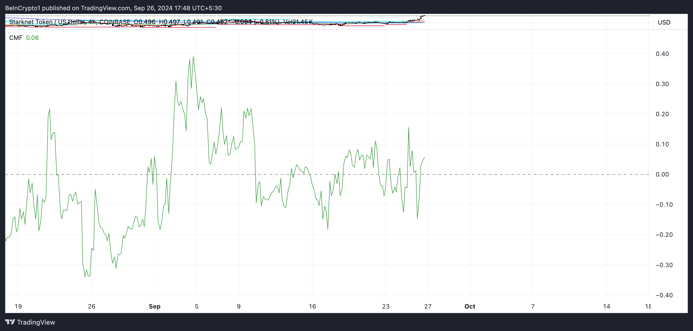
Task: Click the 27 date axis marker
Action: coord(428,306)
